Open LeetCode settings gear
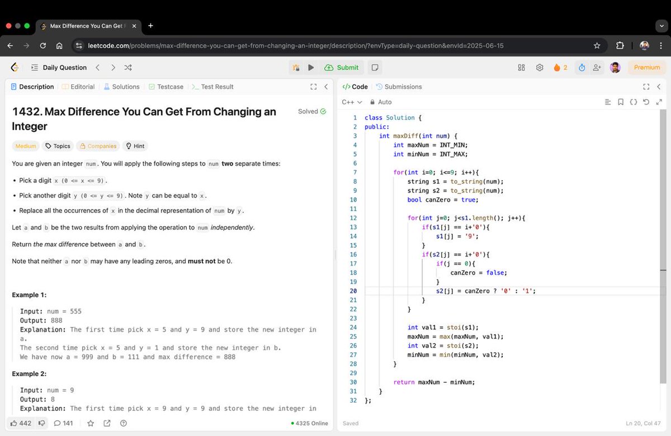The height and width of the screenshot is (436, 671). coord(540,68)
